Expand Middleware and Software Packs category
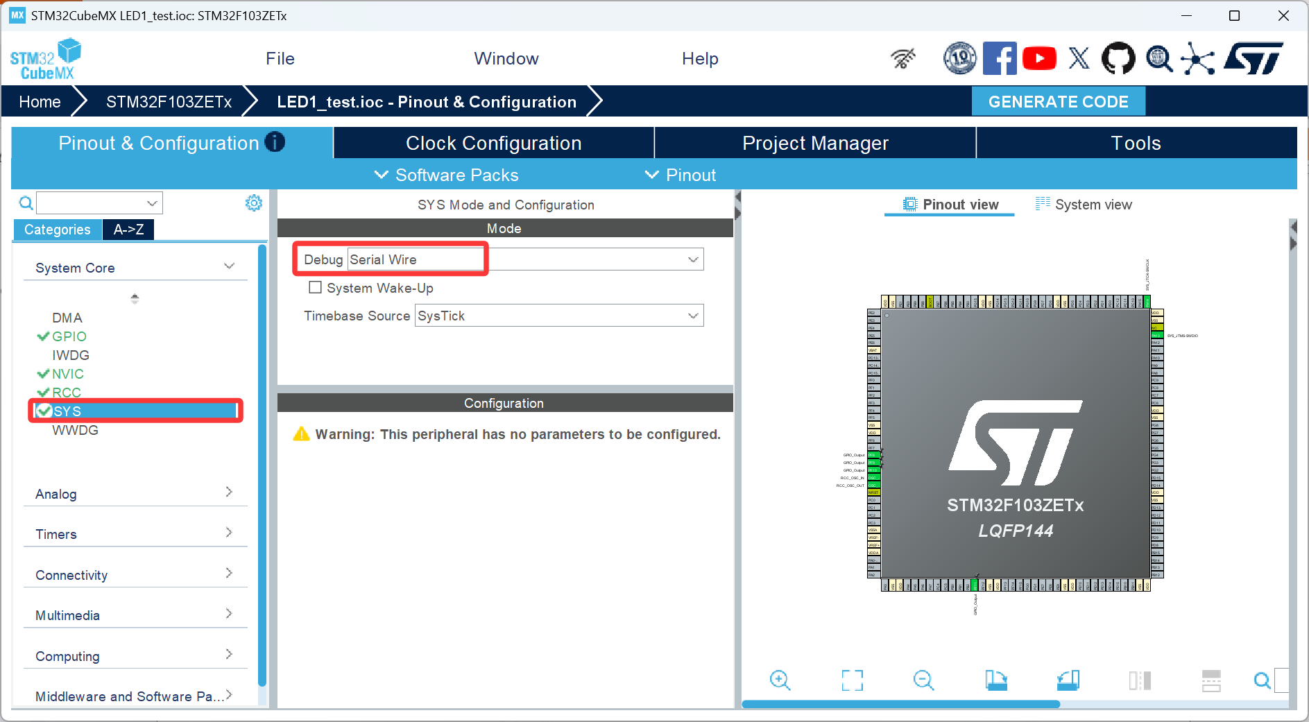The height and width of the screenshot is (722, 1309). (x=135, y=696)
